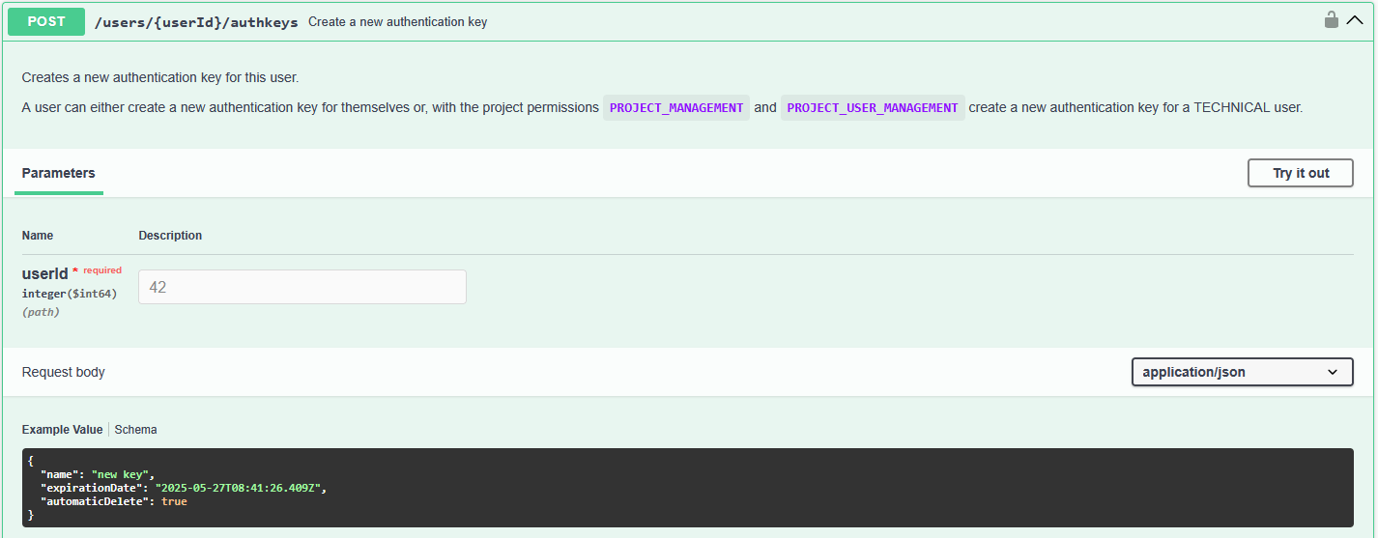Click the authorization lock icon

[x=1331, y=19]
